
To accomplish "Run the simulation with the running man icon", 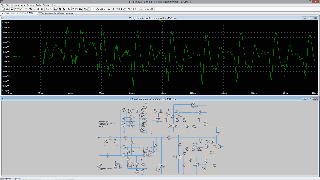I will 22,9.
